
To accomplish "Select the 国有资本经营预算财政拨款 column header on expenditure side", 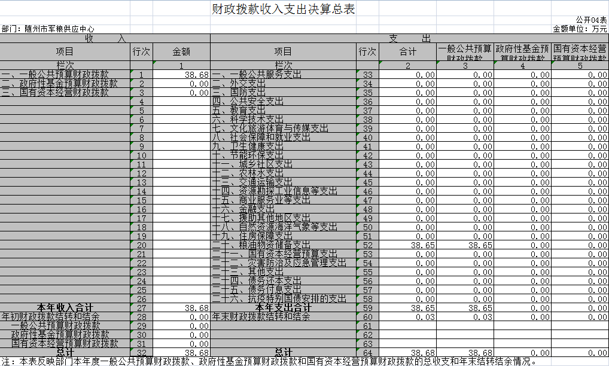I will click(580, 51).
